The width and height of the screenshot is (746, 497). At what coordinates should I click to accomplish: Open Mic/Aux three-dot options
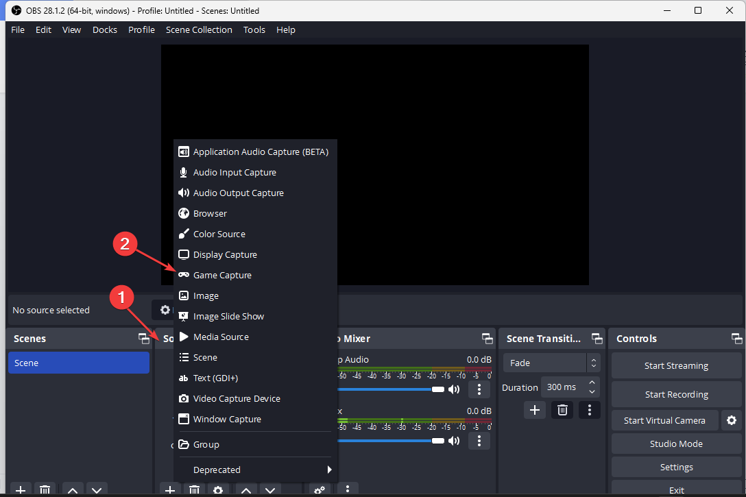coord(479,441)
